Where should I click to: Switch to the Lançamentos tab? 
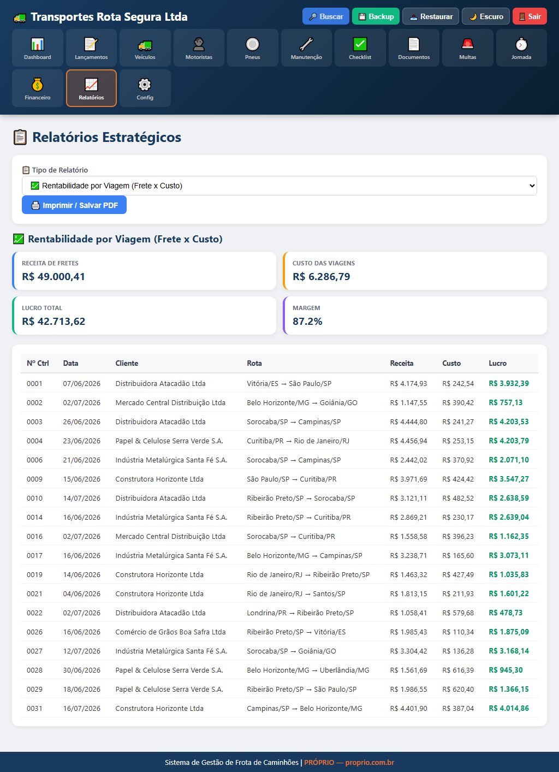(x=91, y=48)
